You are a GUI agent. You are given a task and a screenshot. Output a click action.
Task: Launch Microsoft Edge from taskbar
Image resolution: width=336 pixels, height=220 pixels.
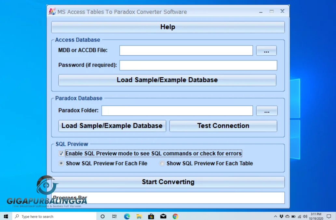coord(127,216)
